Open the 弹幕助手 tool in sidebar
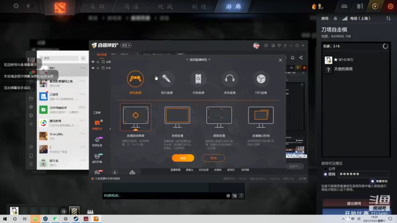This screenshot has width=397, height=223. click(97, 125)
